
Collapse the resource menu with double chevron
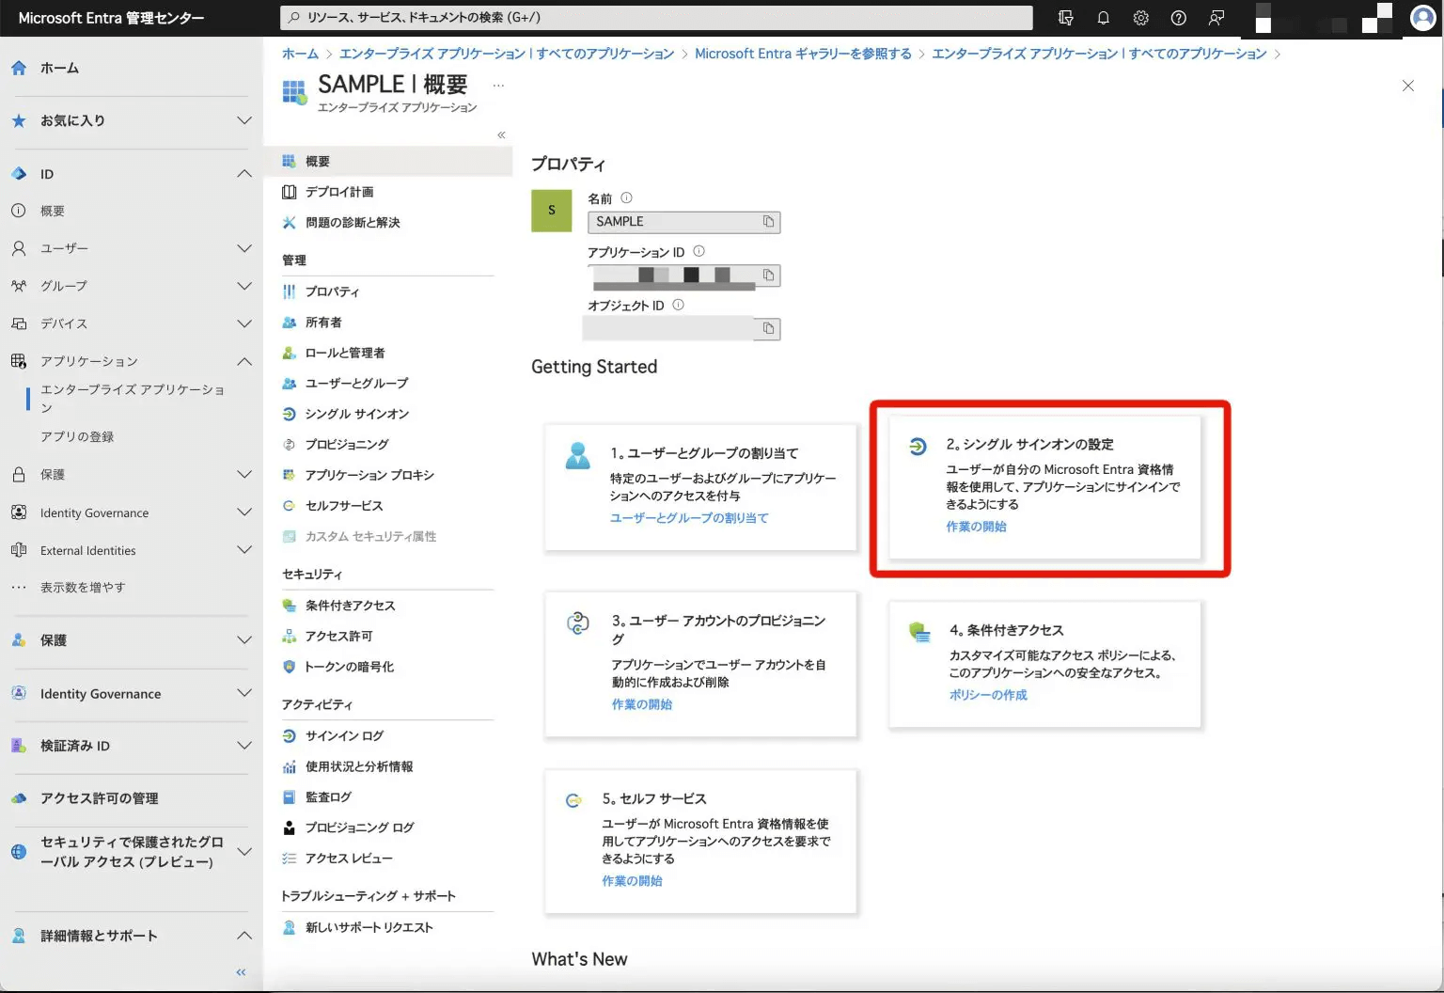click(501, 135)
